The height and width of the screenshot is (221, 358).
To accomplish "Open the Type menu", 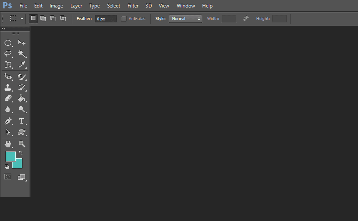I will pyautogui.click(x=94, y=6).
